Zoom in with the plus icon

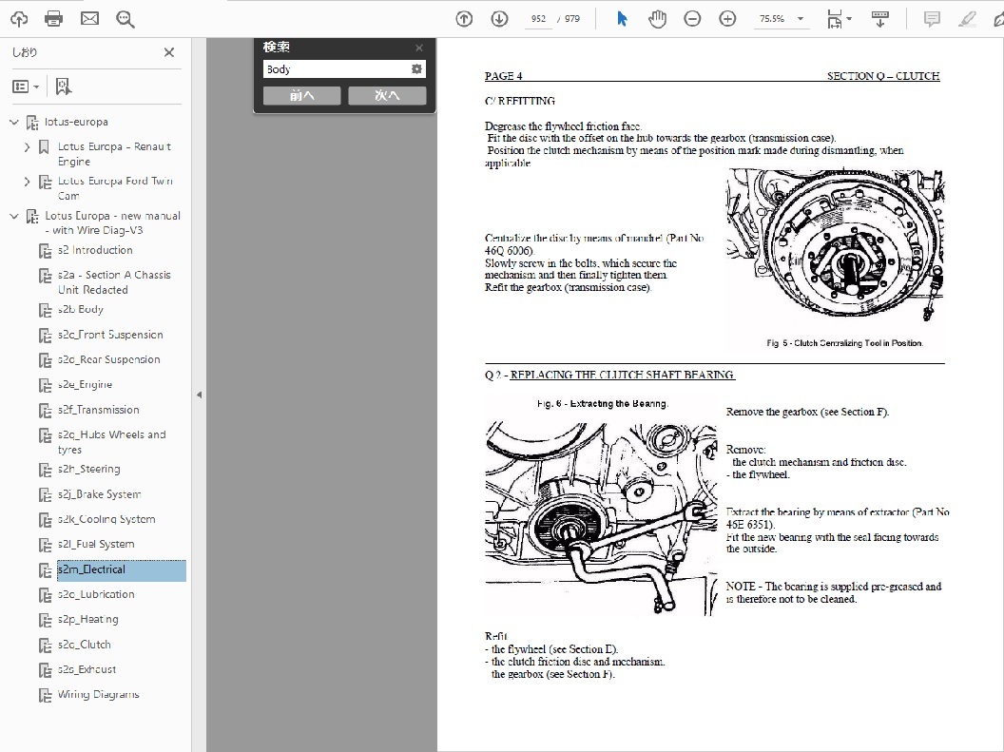pyautogui.click(x=727, y=19)
